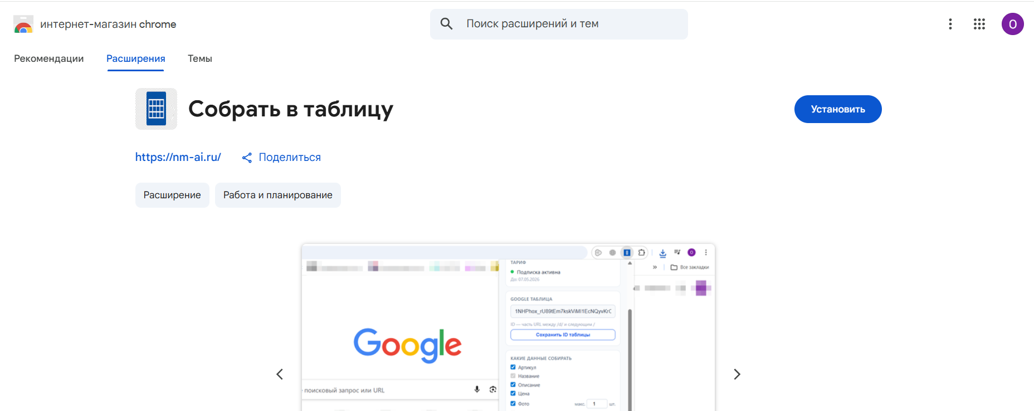
Task: Click the Установить button
Action: (838, 109)
